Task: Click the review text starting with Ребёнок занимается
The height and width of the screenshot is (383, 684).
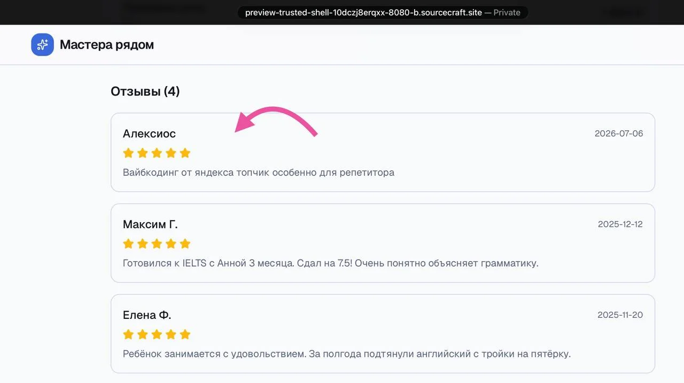Action: tap(347, 354)
